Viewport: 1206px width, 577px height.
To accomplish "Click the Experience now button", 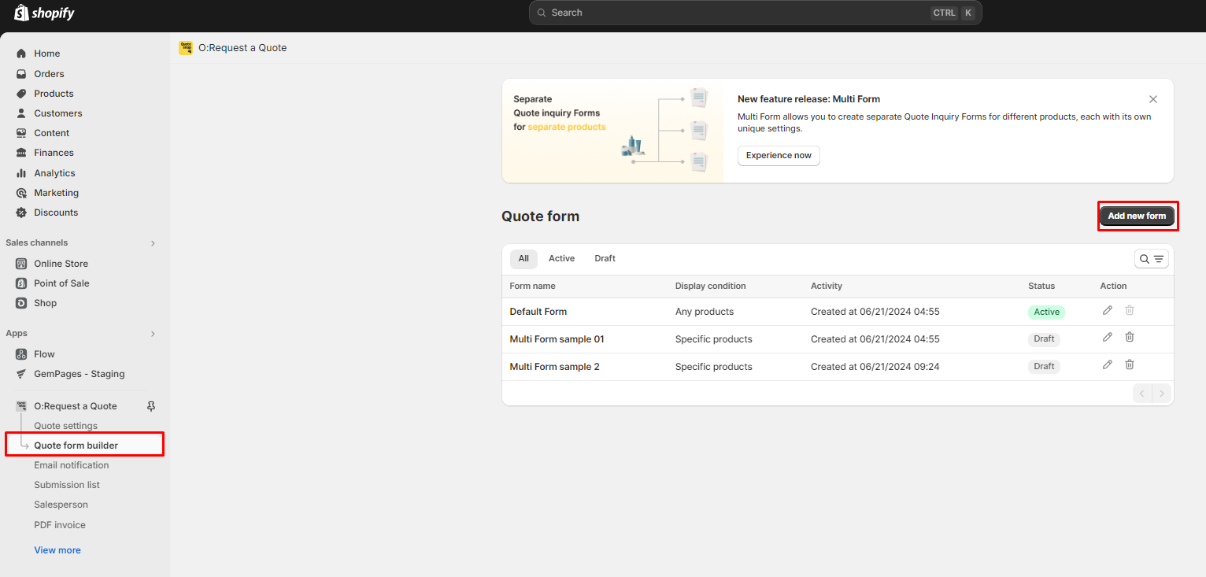I will 778,155.
